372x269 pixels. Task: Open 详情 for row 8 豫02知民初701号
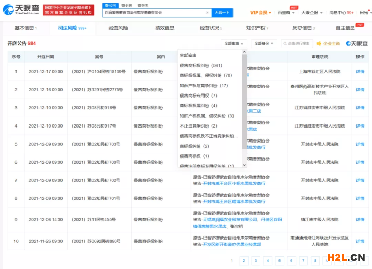pyautogui.click(x=360, y=198)
